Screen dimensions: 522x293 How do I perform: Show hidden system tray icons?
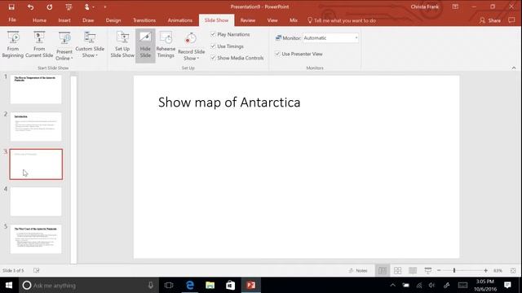pos(393,285)
